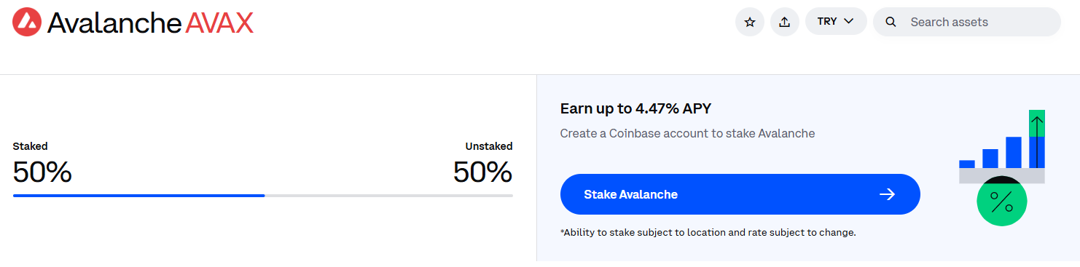Image resolution: width=1080 pixels, height=267 pixels.
Task: Expand currency chevron next to TRY
Action: (x=848, y=21)
